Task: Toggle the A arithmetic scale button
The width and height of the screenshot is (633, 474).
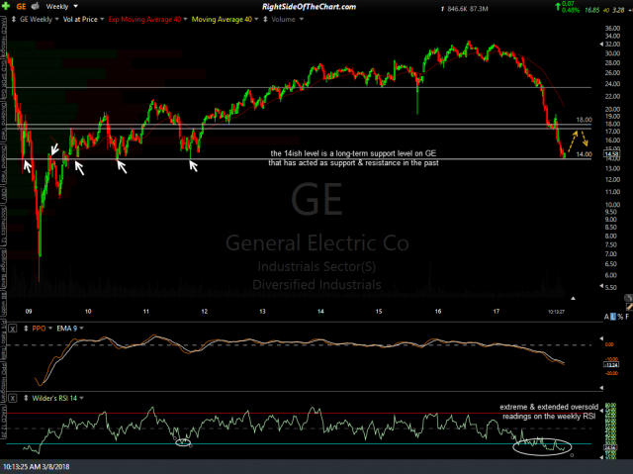Action: pyautogui.click(x=606, y=317)
